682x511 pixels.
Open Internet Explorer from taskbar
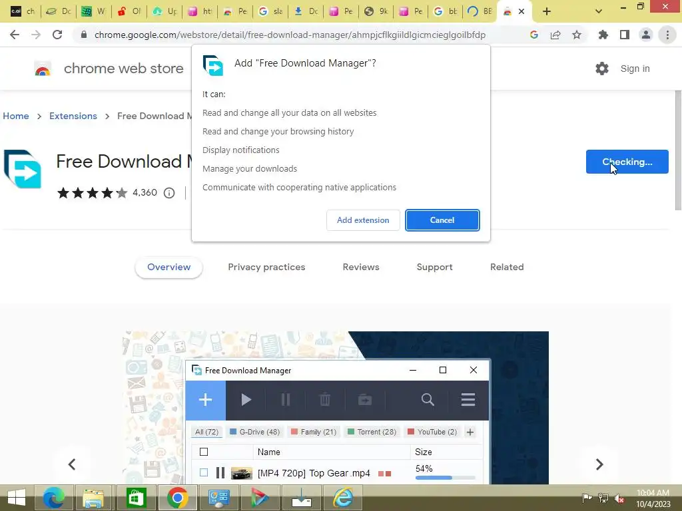(x=343, y=498)
